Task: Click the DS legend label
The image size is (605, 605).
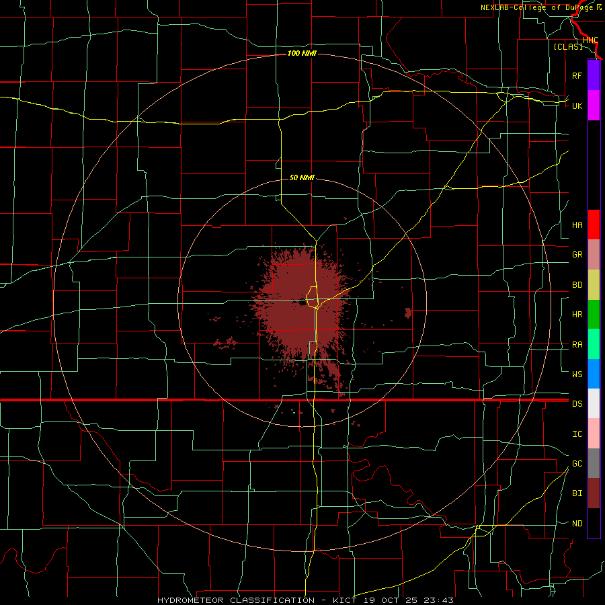Action: click(x=577, y=404)
